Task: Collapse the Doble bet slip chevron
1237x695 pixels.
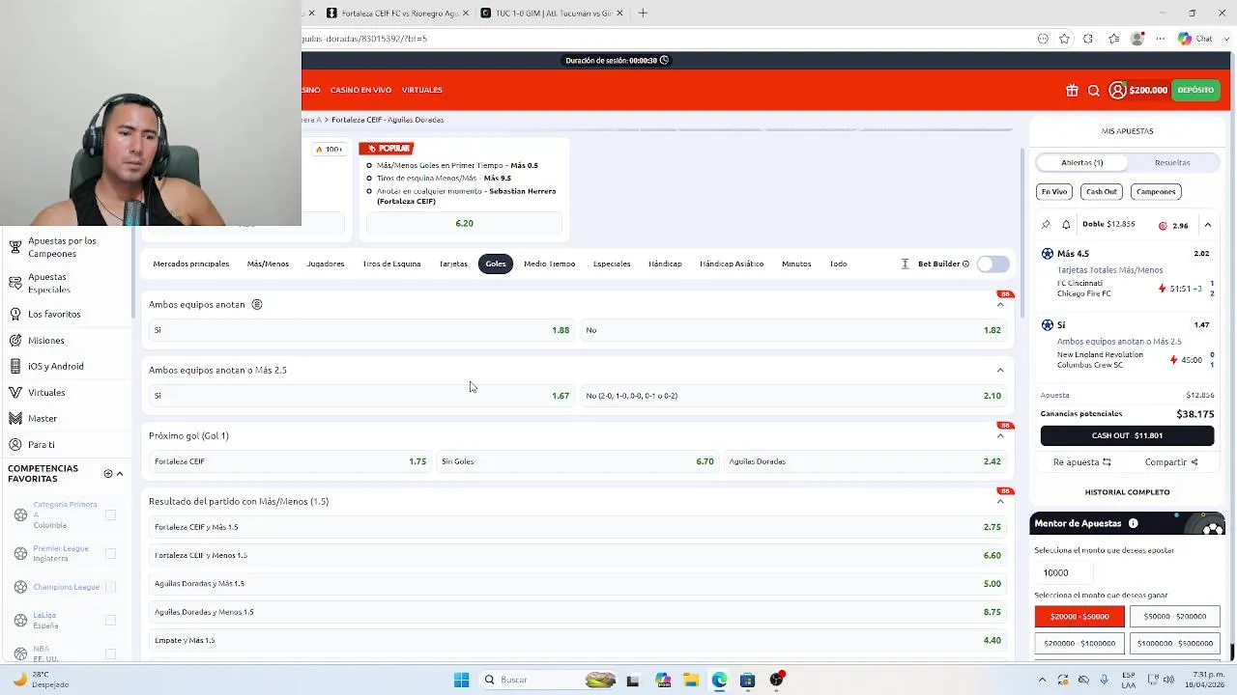Action: (1208, 225)
